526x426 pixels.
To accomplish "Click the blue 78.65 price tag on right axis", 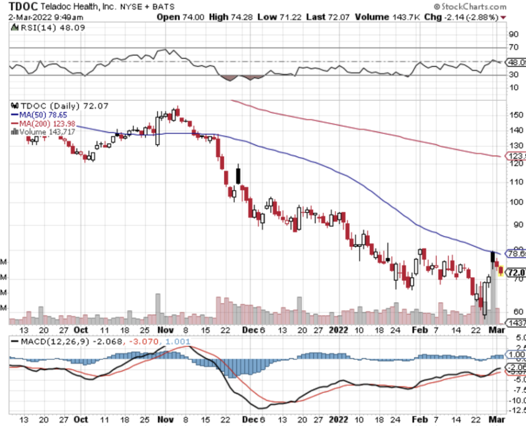I will 517,253.
